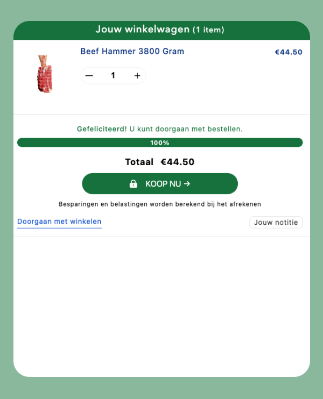Image resolution: width=323 pixels, height=399 pixels.
Task: Click the rounded quantity stepper control
Action: [113, 76]
